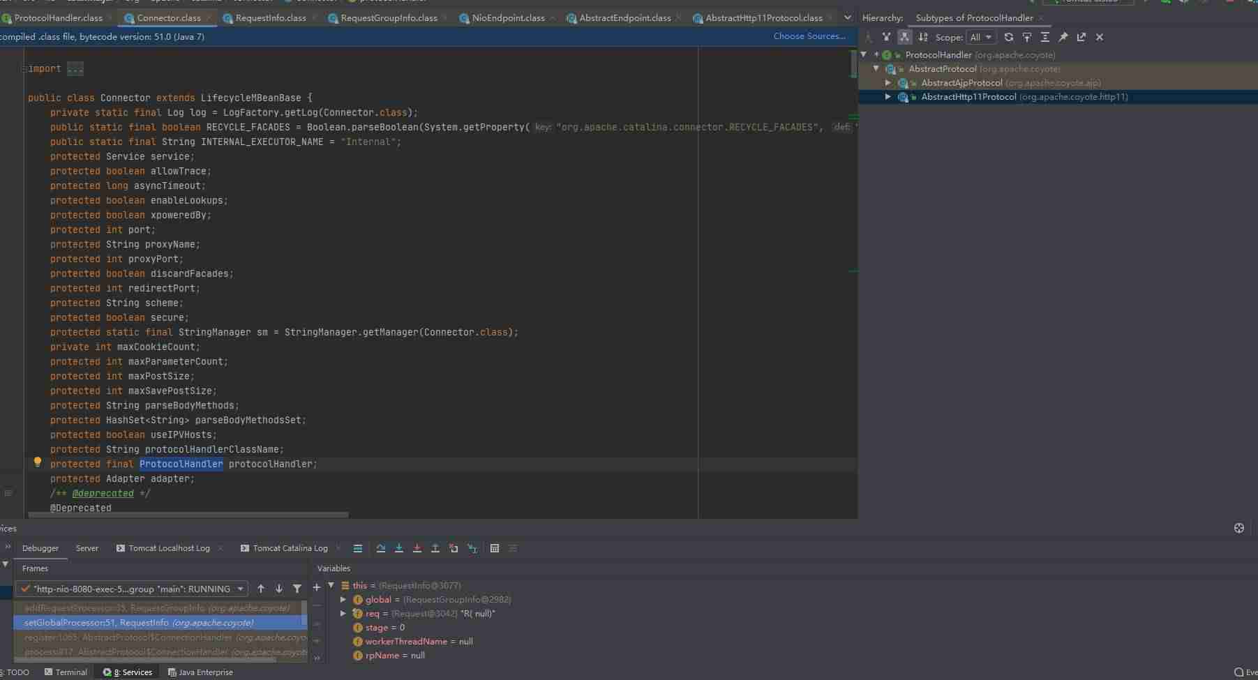Open the Terminal tool window

(x=66, y=672)
